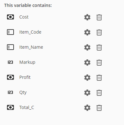This screenshot has width=124, height=125.
Task: Delete the Profit variable
Action: coord(99,78)
